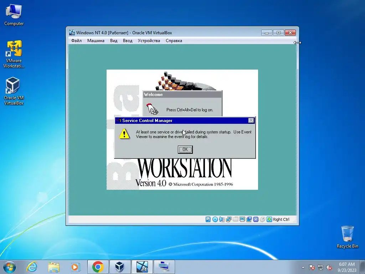Click the hard disk activity indicator in VirtualBox status bar
The width and height of the screenshot is (365, 274).
click(208, 219)
